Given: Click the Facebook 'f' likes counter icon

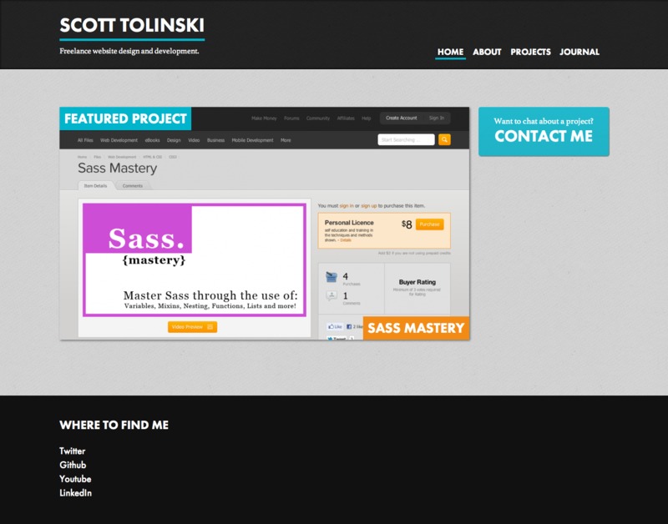Looking at the screenshot, I should (x=348, y=325).
